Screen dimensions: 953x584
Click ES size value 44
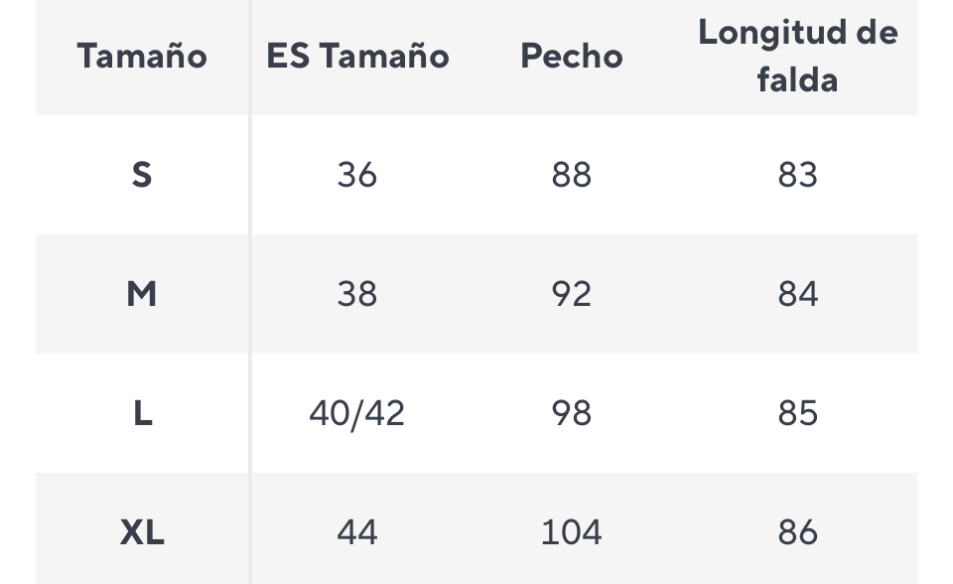coord(357,532)
